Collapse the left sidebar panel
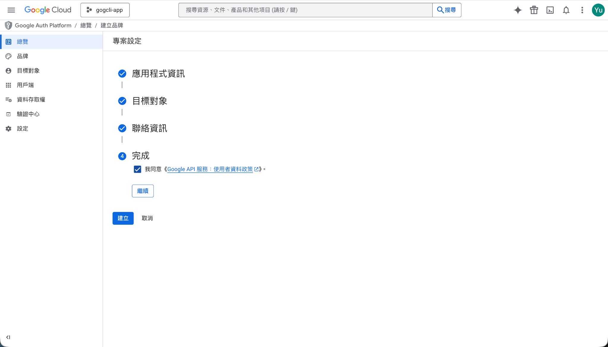Image resolution: width=608 pixels, height=347 pixels. point(8,337)
